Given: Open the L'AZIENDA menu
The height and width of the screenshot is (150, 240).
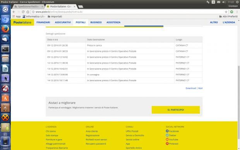Looking at the screenshot, I should pyautogui.click(x=229, y=22).
